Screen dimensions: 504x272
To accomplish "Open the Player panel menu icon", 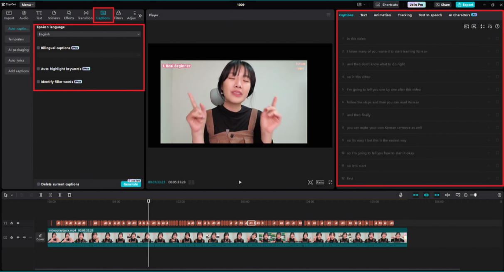I will click(x=328, y=15).
